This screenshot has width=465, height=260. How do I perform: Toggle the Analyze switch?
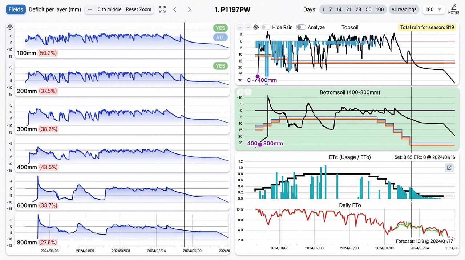click(x=301, y=27)
